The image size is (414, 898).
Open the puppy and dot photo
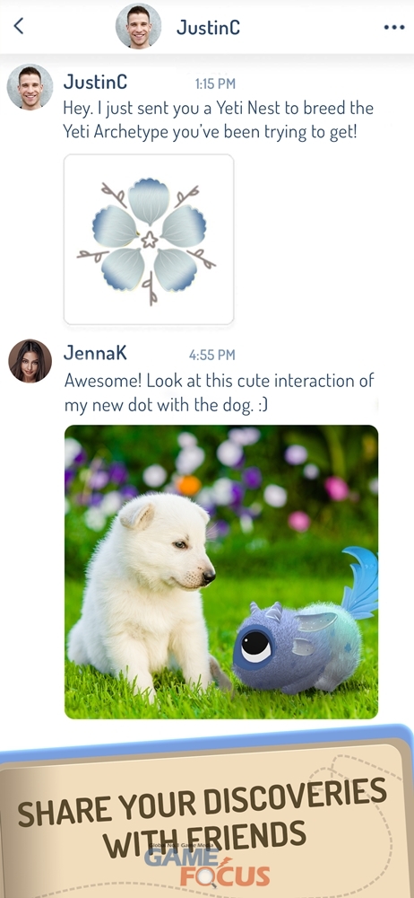point(221,571)
